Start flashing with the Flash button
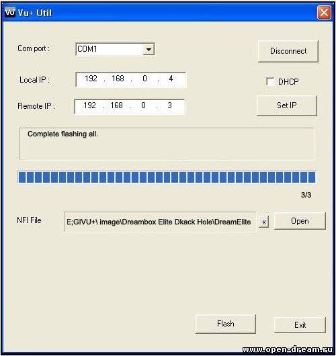The height and width of the screenshot is (356, 336). pos(225,324)
